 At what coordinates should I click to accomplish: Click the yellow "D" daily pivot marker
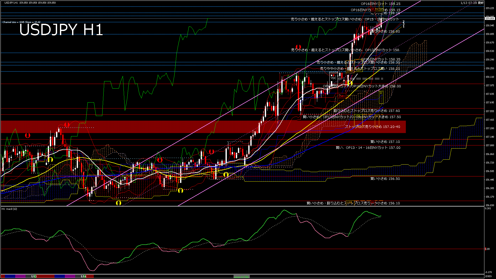click(381, 9)
